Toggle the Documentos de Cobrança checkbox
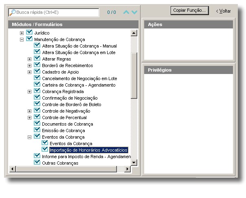Screen dimensions: 246x198 37,123
